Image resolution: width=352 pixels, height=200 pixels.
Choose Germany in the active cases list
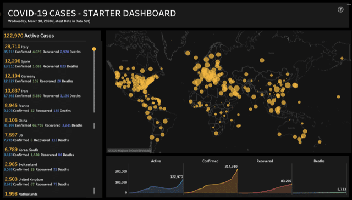tap(38, 78)
